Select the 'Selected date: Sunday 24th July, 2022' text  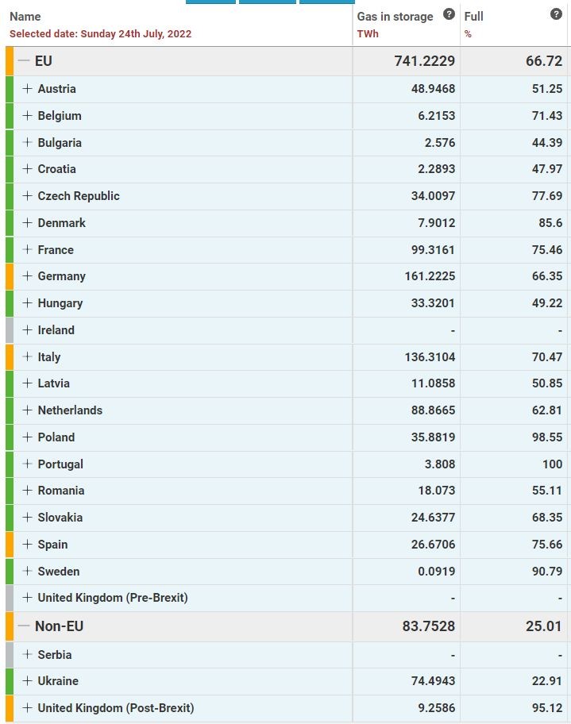click(100, 33)
